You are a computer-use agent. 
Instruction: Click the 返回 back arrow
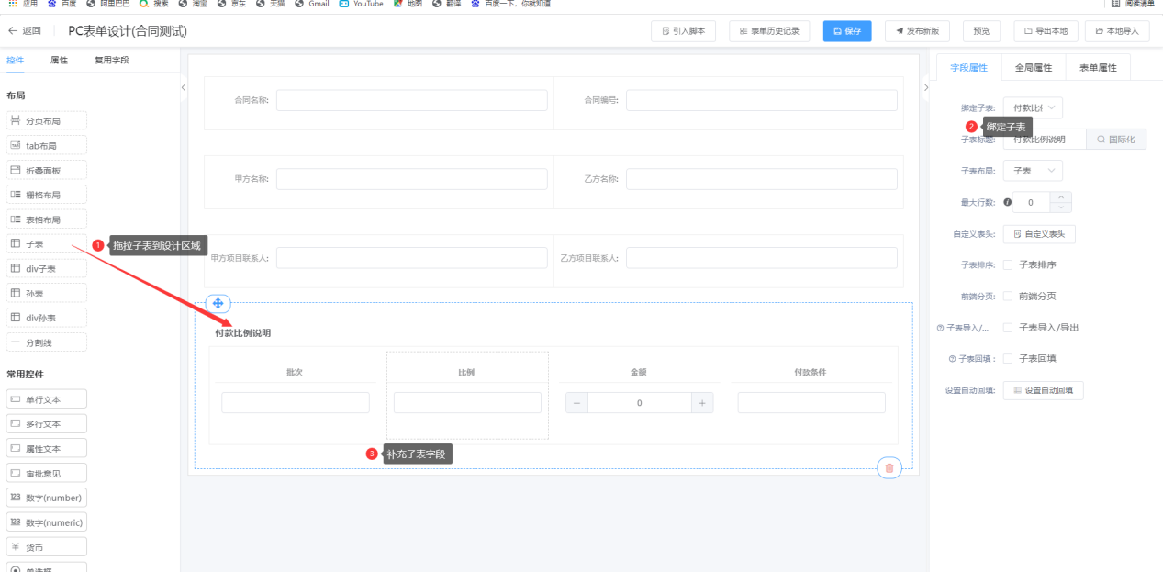pos(13,31)
